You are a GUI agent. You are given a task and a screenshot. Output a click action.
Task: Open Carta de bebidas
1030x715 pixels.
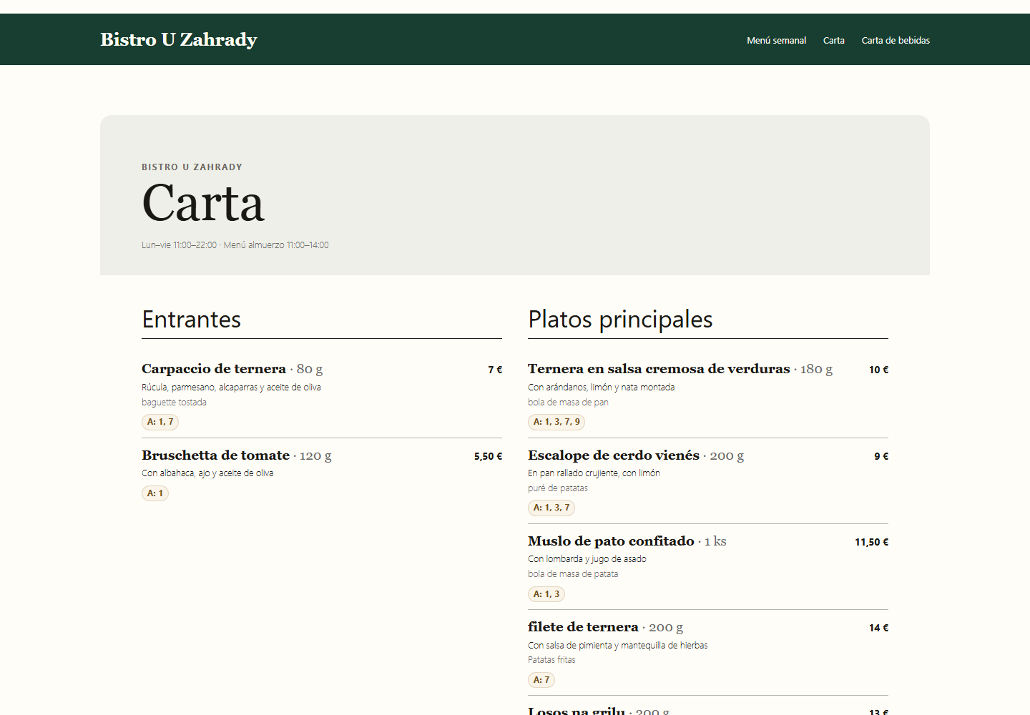tap(896, 40)
